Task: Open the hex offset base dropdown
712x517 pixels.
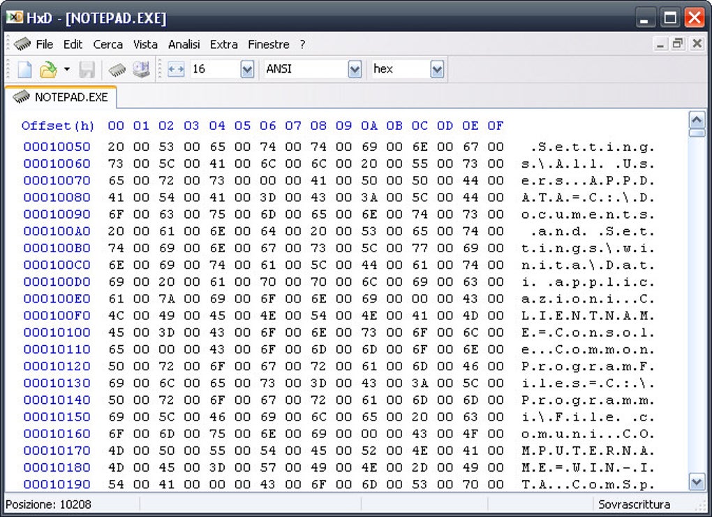Action: click(x=437, y=69)
